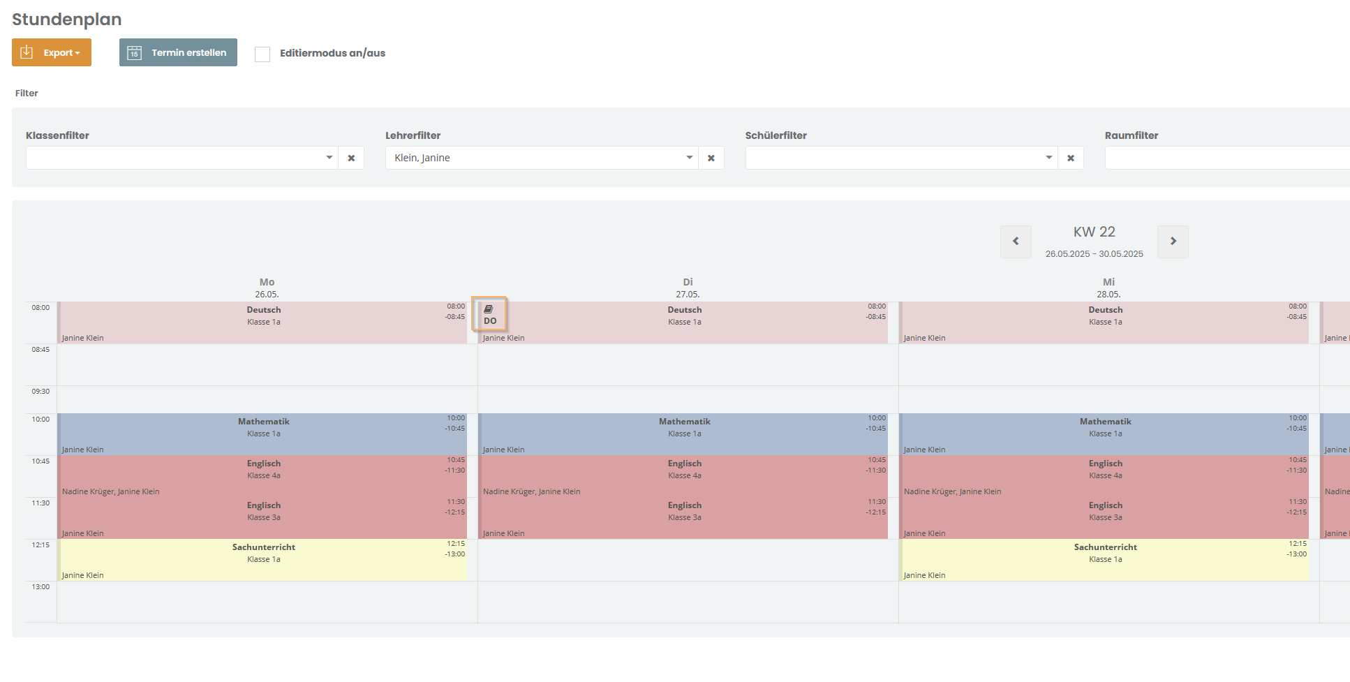Open Wednesday's Englisch Klasse 3a lesson
1350x682 pixels.
click(1104, 518)
